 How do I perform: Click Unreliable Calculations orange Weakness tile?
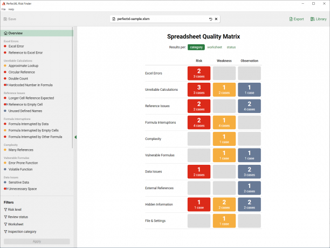point(224,90)
